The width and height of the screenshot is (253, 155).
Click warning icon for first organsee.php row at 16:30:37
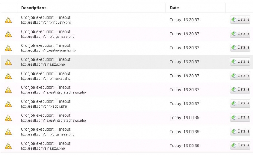pyautogui.click(x=8, y=34)
